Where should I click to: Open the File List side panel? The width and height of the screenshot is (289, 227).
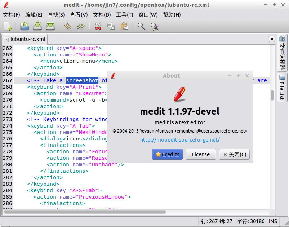282,87
